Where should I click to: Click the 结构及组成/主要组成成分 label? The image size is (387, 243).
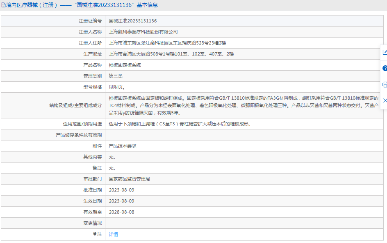click(x=75, y=105)
